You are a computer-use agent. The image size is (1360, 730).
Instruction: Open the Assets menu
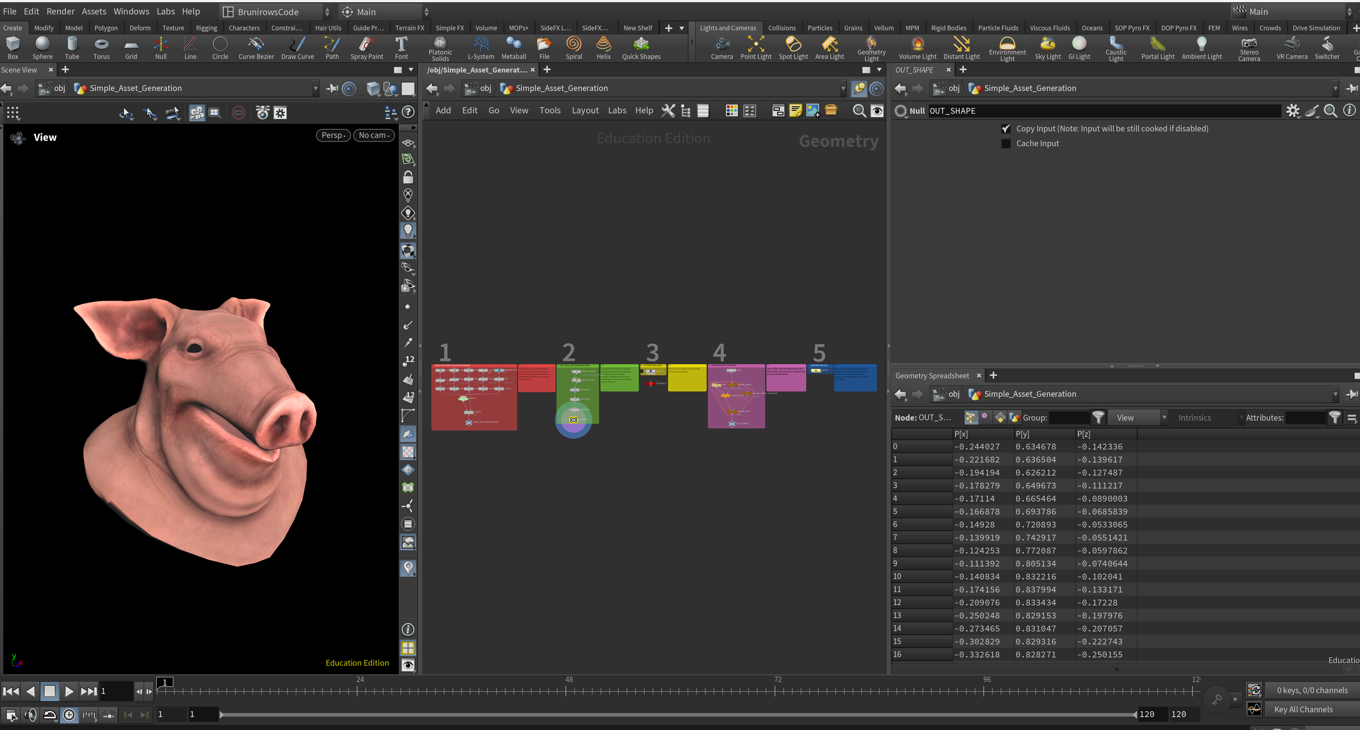click(94, 11)
